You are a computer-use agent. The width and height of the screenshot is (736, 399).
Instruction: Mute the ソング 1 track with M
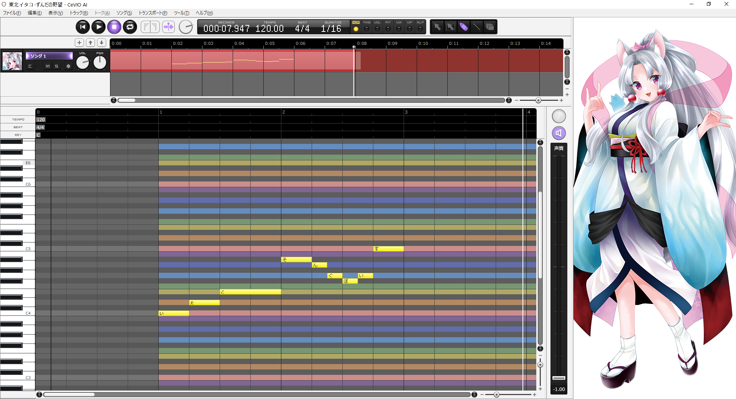pos(48,66)
